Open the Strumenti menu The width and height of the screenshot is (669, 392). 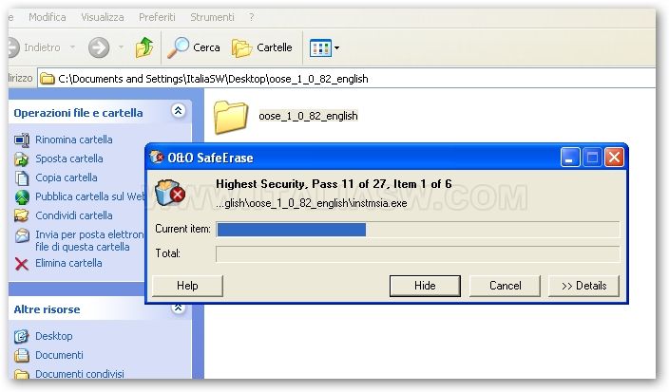(x=212, y=17)
